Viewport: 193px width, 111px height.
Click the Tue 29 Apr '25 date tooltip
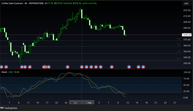coord(82,103)
